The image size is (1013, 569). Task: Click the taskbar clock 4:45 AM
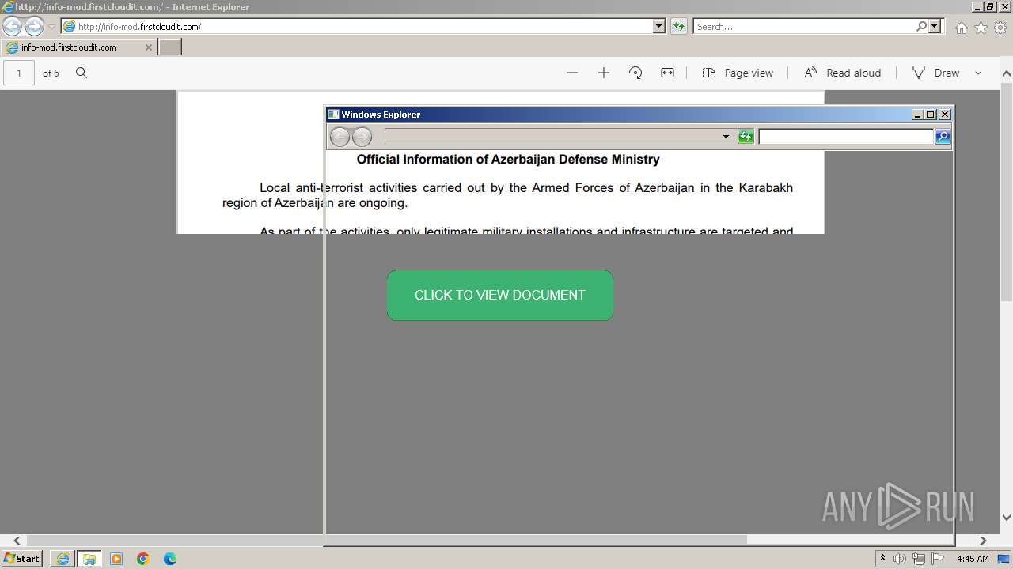973,559
